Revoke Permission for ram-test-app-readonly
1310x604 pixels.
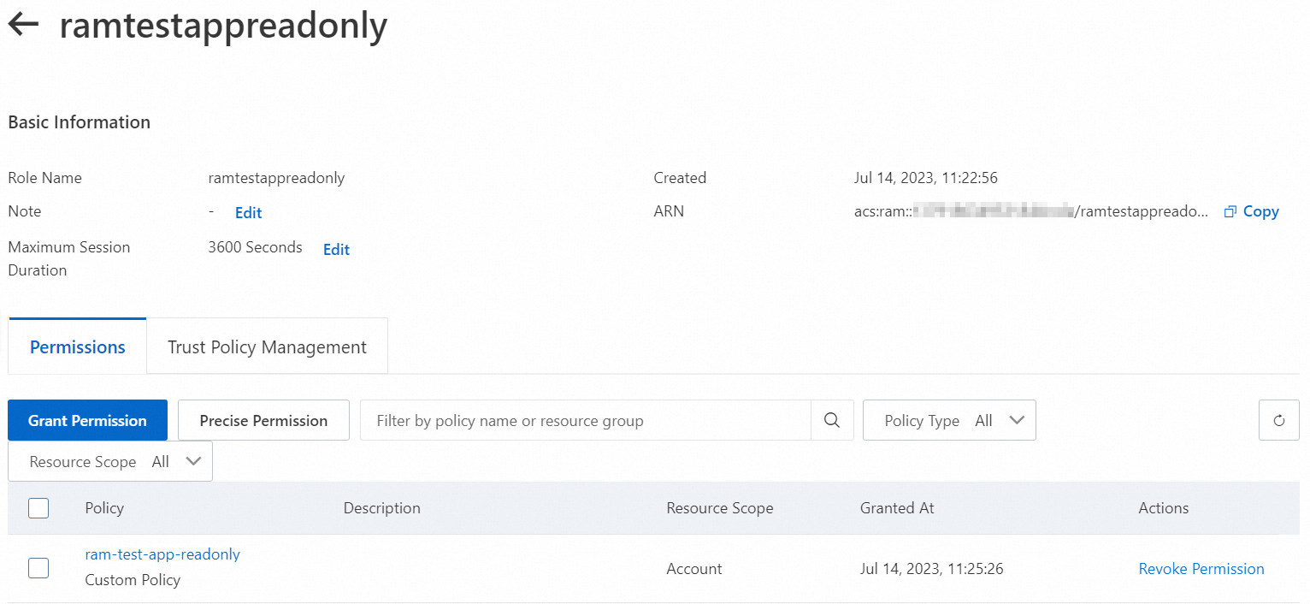(x=1201, y=569)
